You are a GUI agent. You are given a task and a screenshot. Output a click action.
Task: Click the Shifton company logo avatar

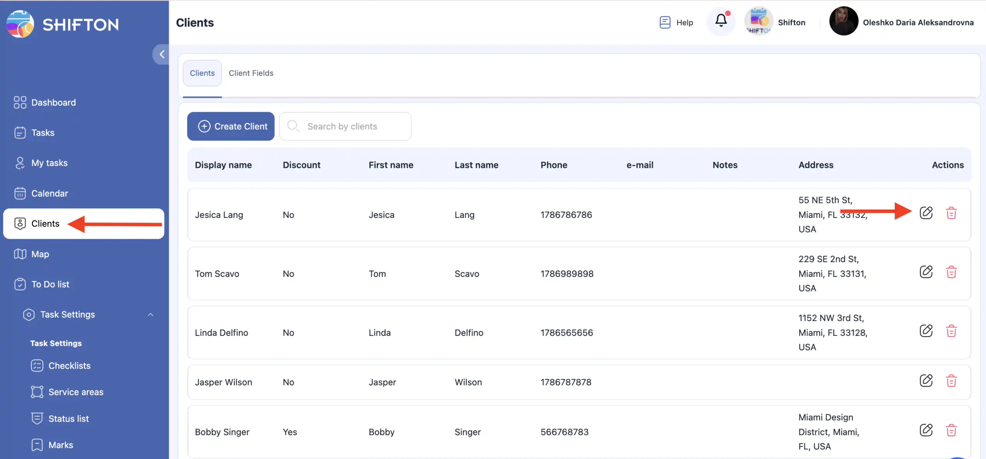(x=758, y=22)
